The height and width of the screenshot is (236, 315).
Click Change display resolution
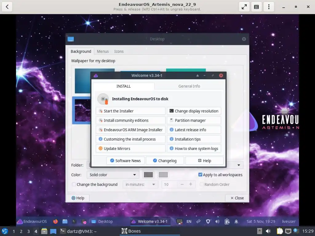point(194,111)
